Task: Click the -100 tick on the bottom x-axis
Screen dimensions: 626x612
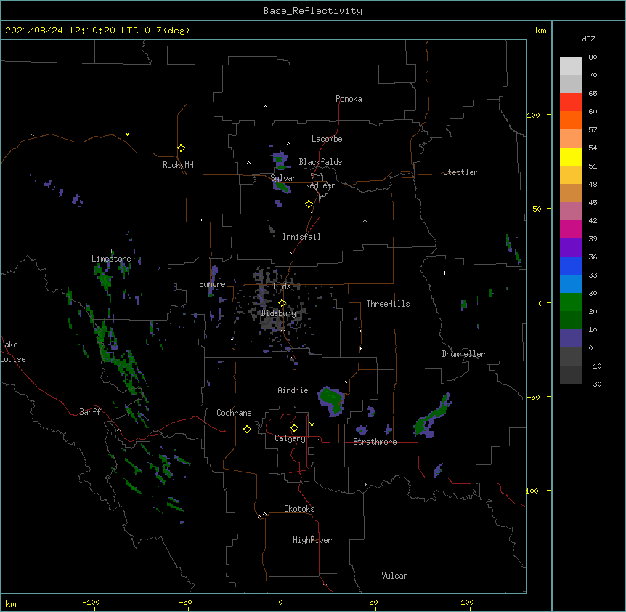Action: 91,602
